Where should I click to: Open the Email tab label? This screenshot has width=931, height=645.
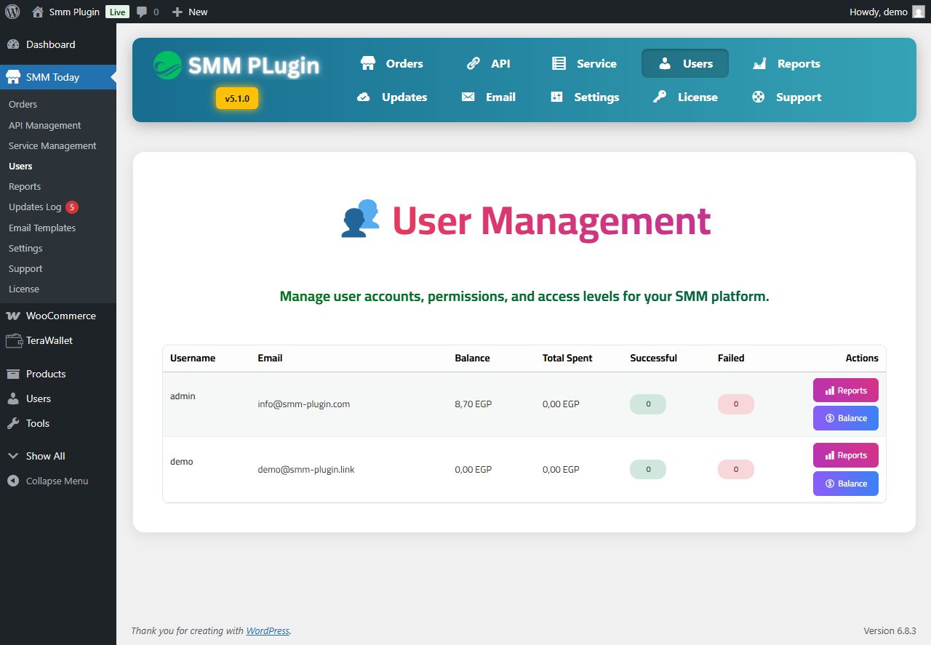pyautogui.click(x=500, y=97)
